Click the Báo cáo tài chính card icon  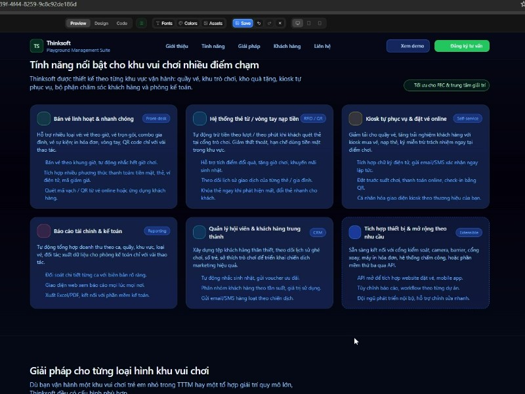point(44,230)
